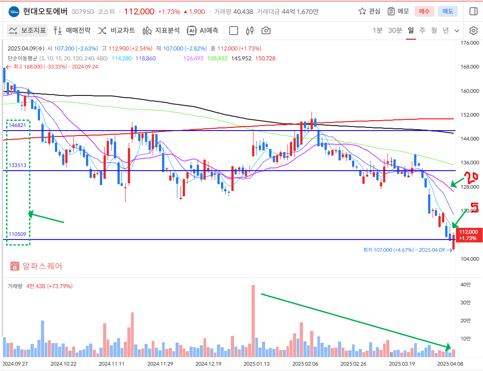This screenshot has height=371, width=483.
Task: Select the 년 yearly timeframe
Action: [446, 31]
